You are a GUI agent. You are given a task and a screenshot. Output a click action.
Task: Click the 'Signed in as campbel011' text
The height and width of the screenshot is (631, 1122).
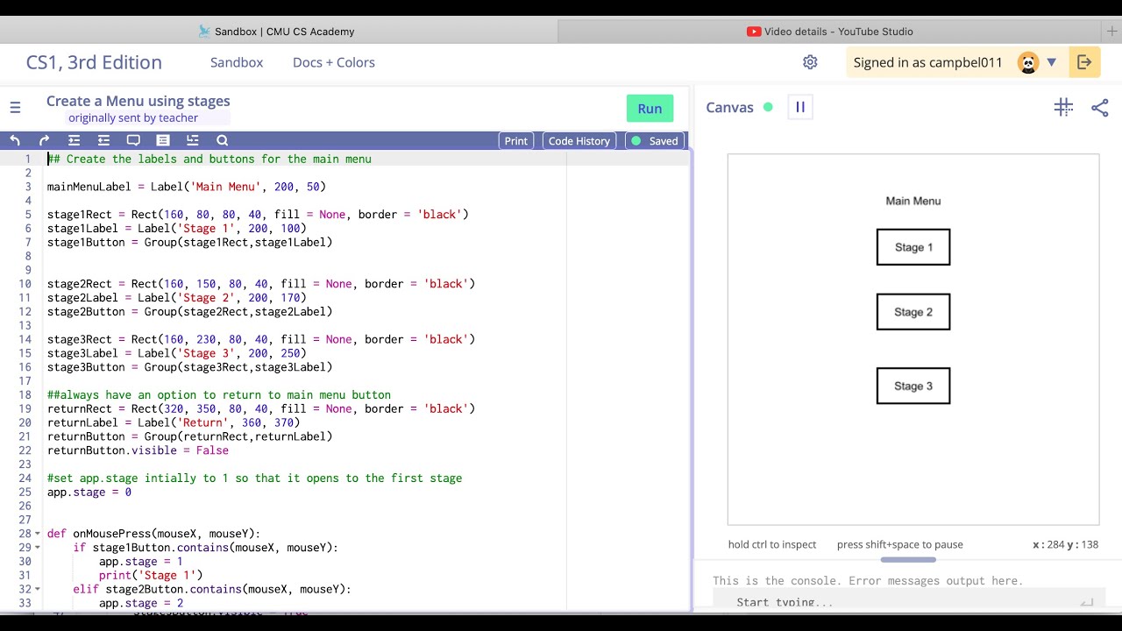click(x=928, y=62)
